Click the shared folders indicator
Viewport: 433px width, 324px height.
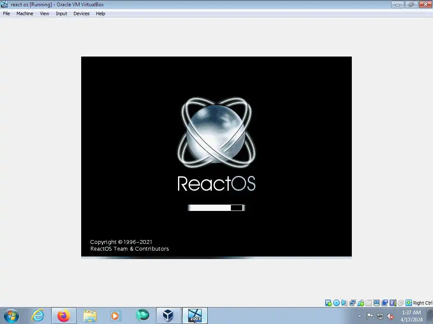tap(369, 303)
